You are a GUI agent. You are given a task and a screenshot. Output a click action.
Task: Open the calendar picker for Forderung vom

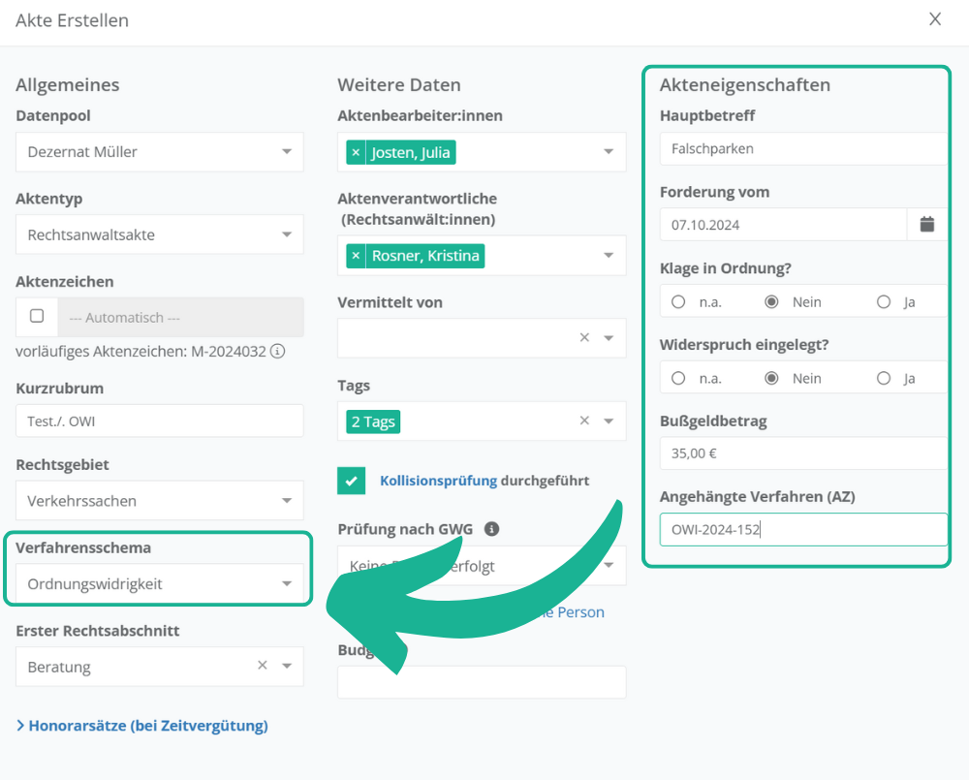[927, 225]
